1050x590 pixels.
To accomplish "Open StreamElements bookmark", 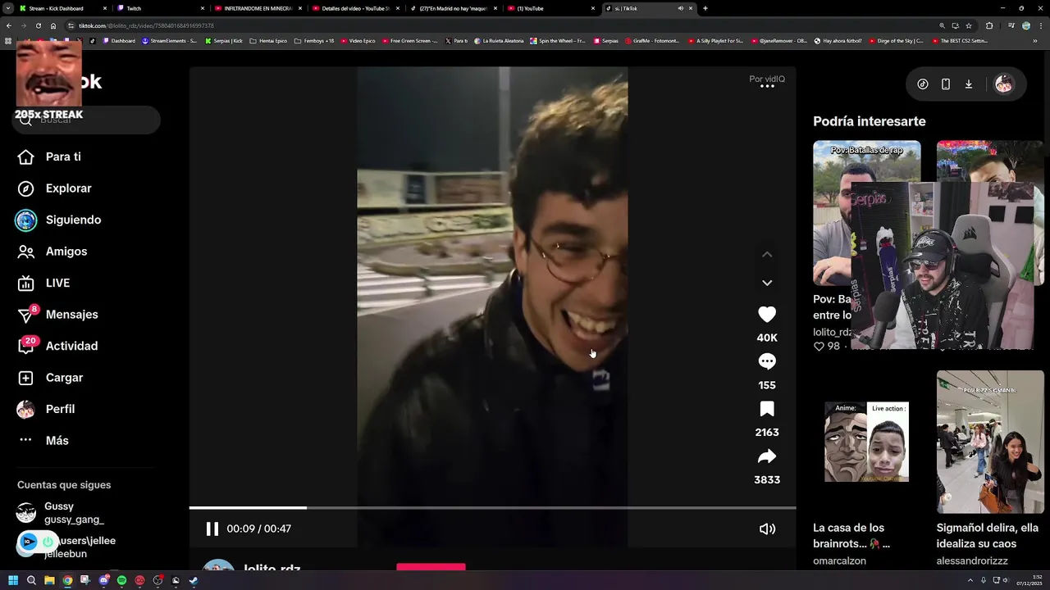I will (x=170, y=40).
